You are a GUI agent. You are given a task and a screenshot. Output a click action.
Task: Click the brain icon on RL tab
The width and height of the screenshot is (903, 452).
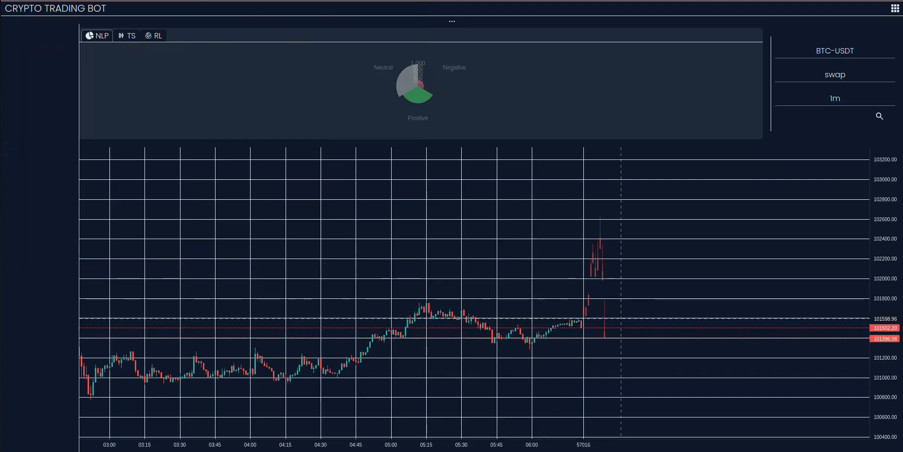click(x=148, y=35)
